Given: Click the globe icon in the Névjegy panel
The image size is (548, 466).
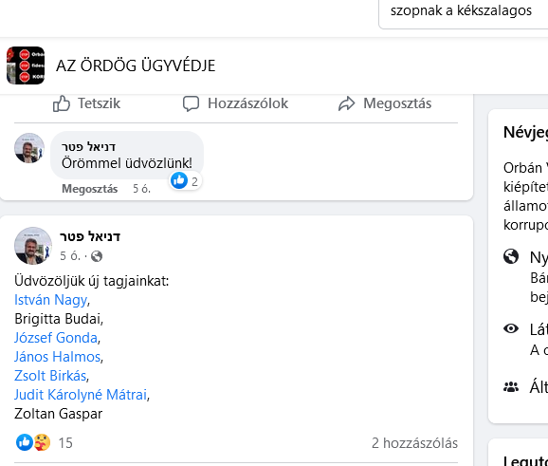Looking at the screenshot, I should [511, 256].
